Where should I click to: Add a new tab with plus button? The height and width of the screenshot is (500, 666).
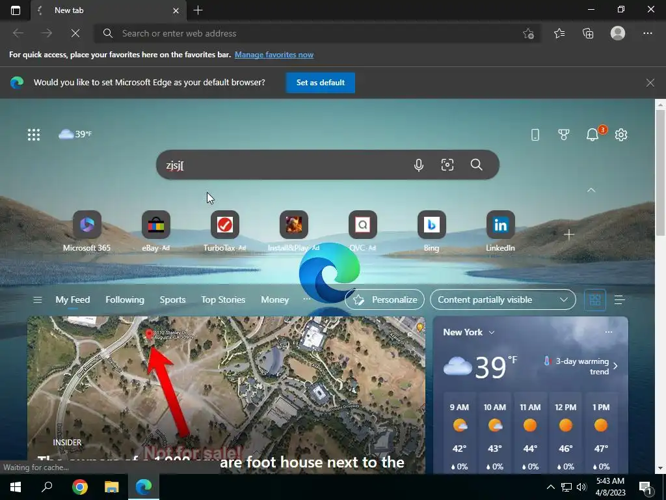(198, 10)
